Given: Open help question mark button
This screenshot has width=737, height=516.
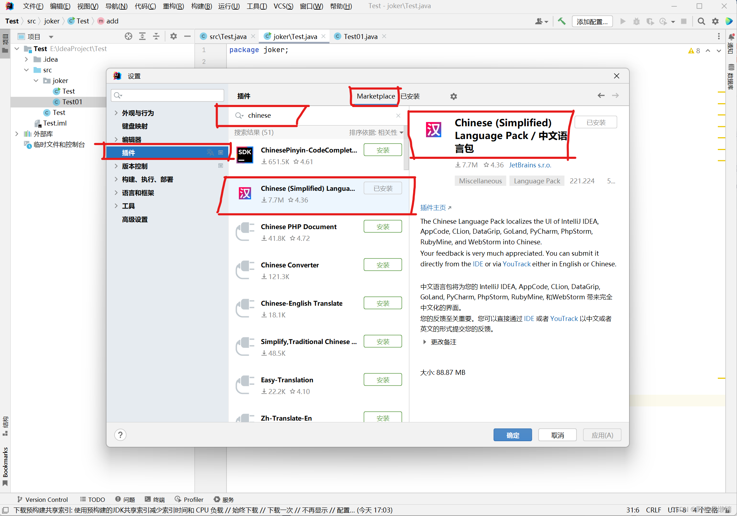Looking at the screenshot, I should tap(120, 435).
